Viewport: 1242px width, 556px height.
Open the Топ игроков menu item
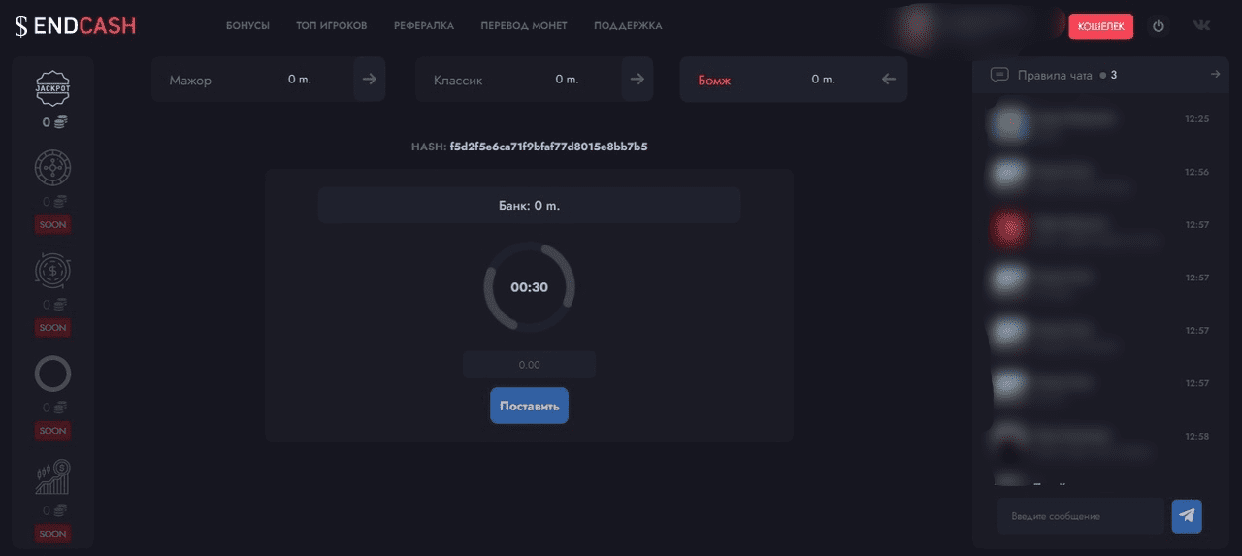pos(331,26)
